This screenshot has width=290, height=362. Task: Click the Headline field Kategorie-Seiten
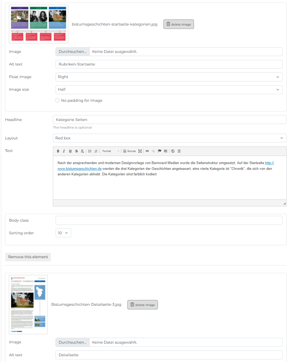(169, 120)
